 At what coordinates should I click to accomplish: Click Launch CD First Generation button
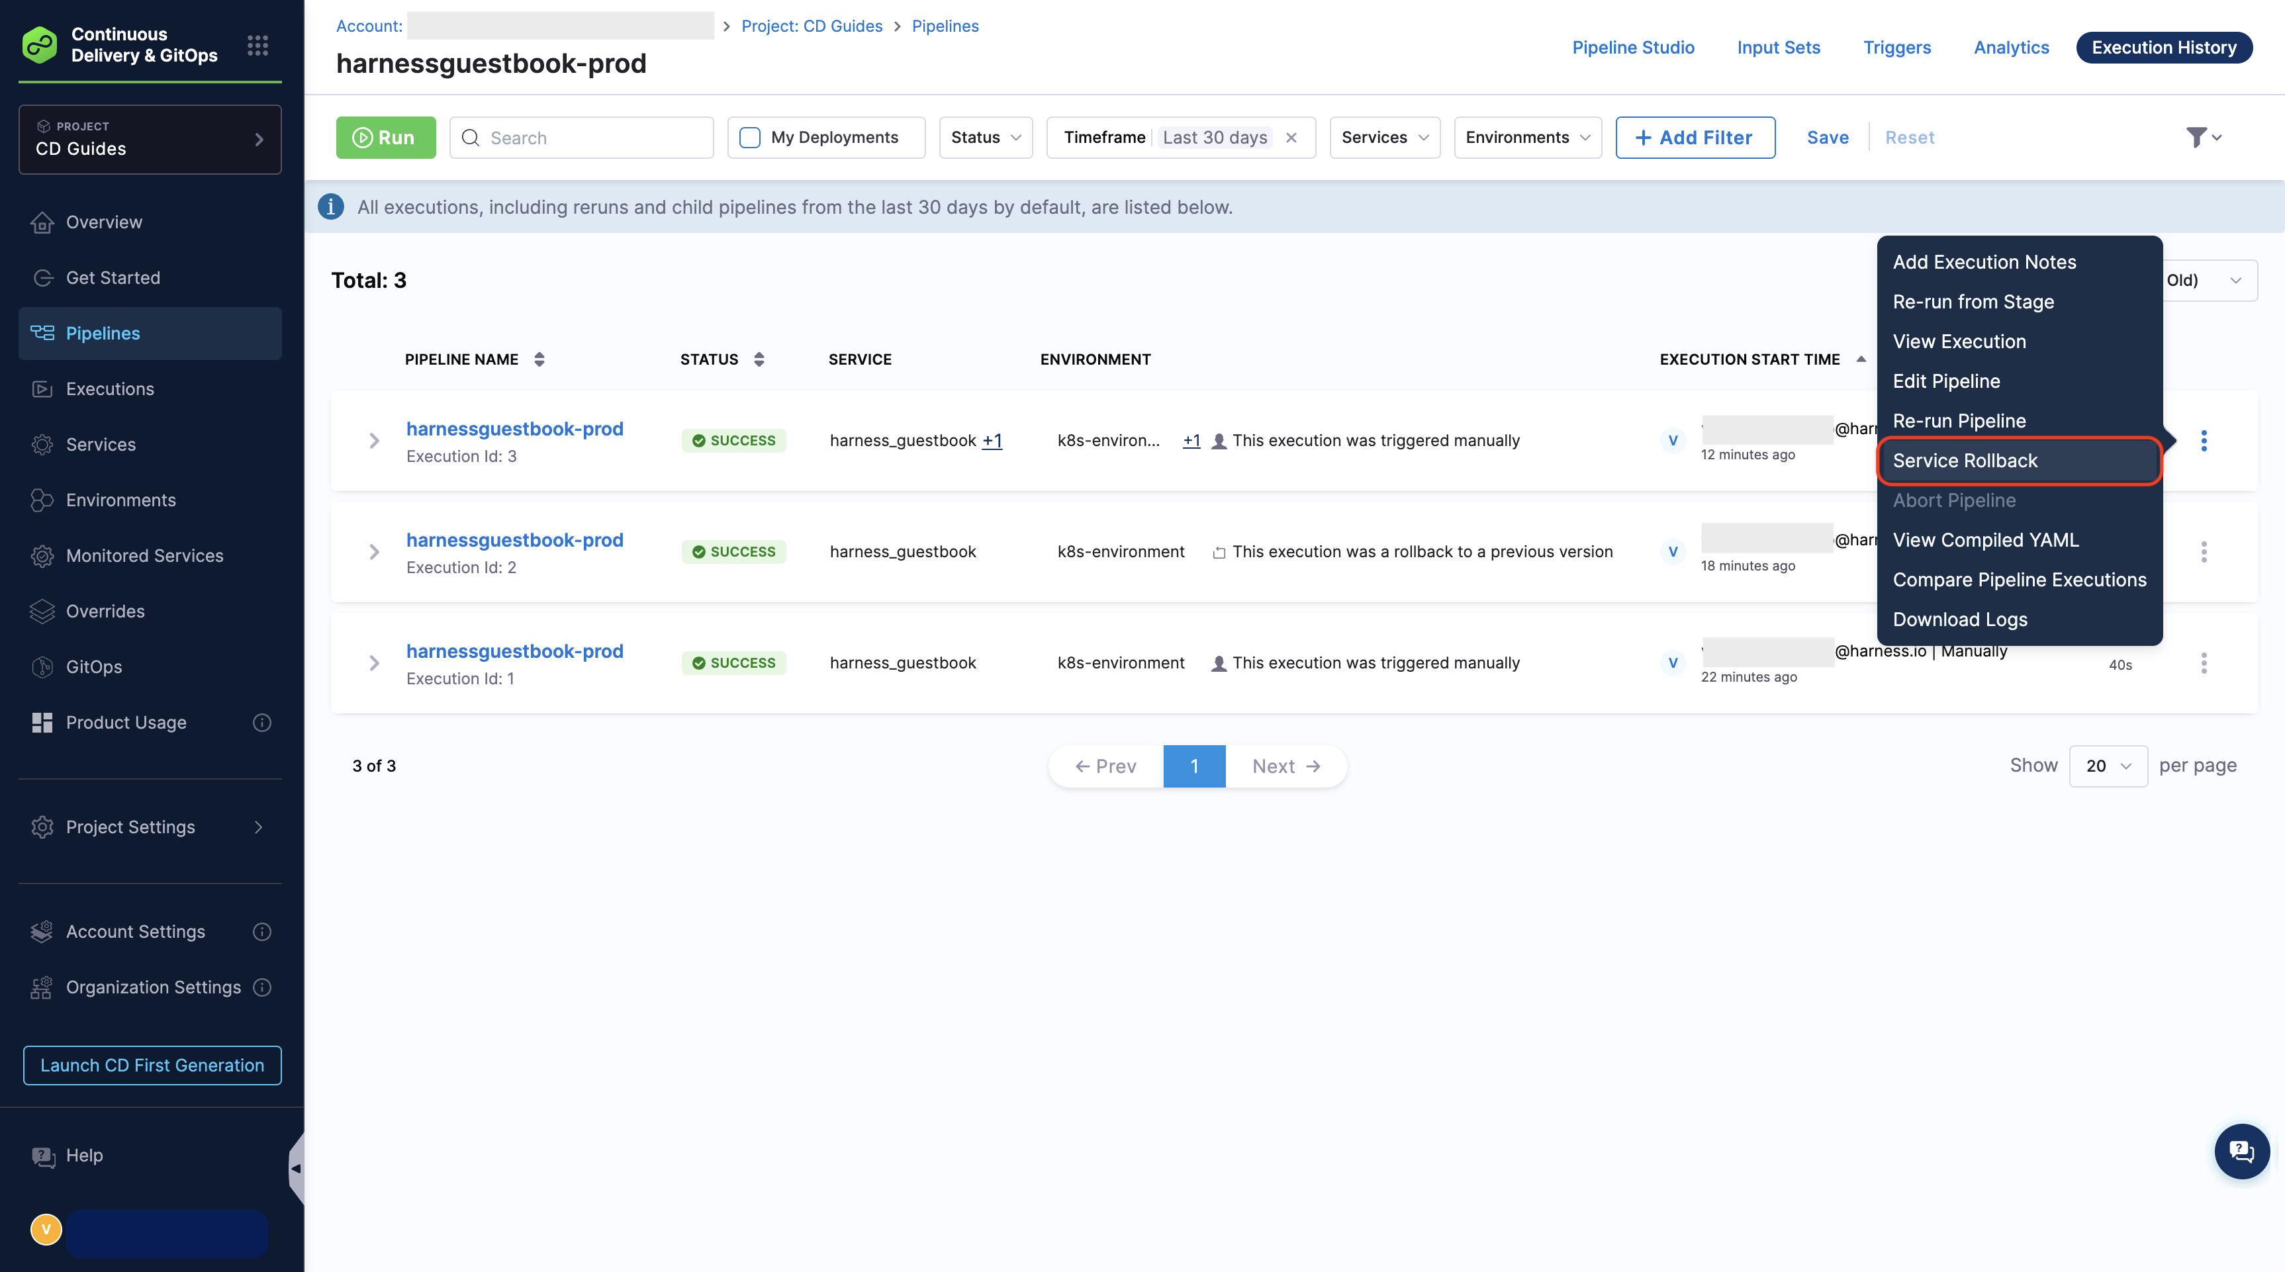pyautogui.click(x=152, y=1066)
